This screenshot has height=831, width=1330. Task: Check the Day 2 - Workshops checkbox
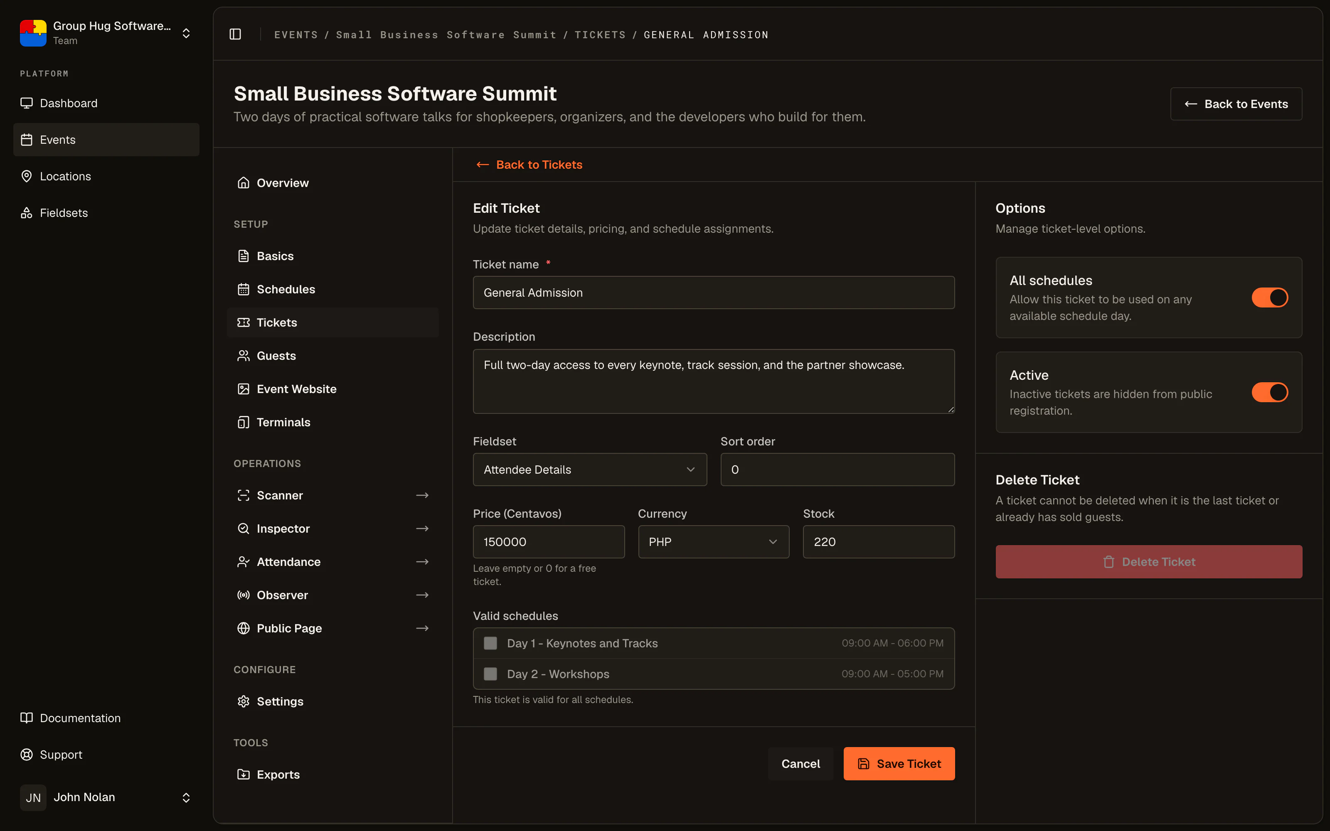coord(490,674)
